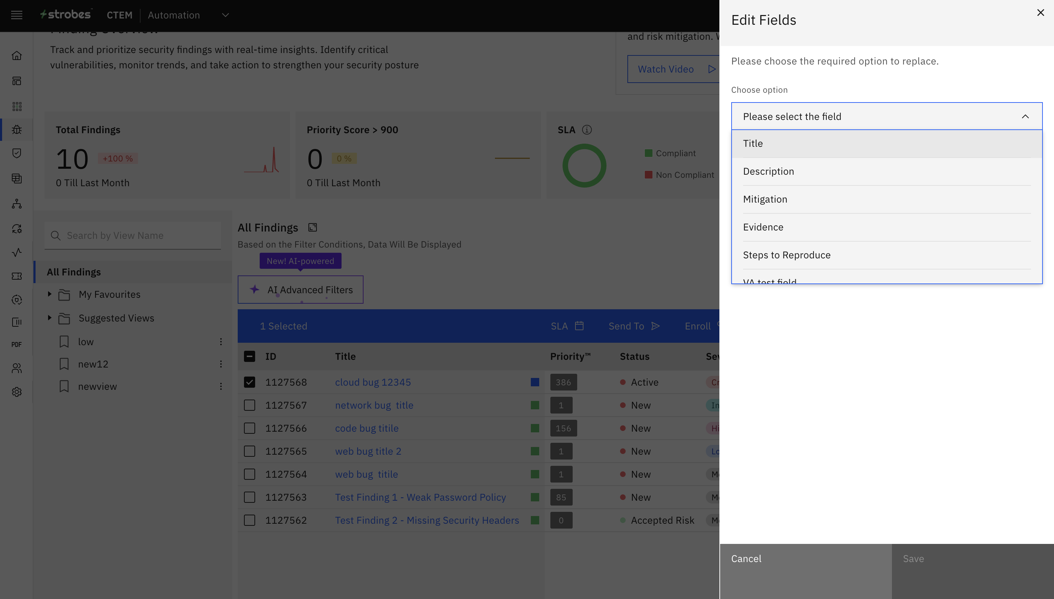This screenshot has height=599, width=1054.
Task: Click Cancel in Edit Fields panel
Action: 746,559
